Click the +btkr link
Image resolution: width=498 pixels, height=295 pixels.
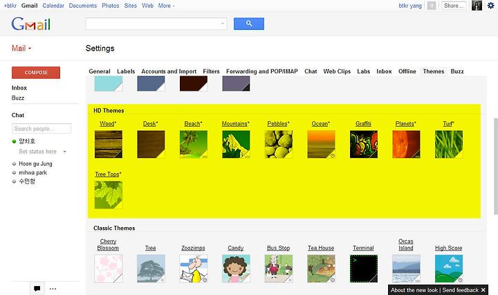click(10, 6)
